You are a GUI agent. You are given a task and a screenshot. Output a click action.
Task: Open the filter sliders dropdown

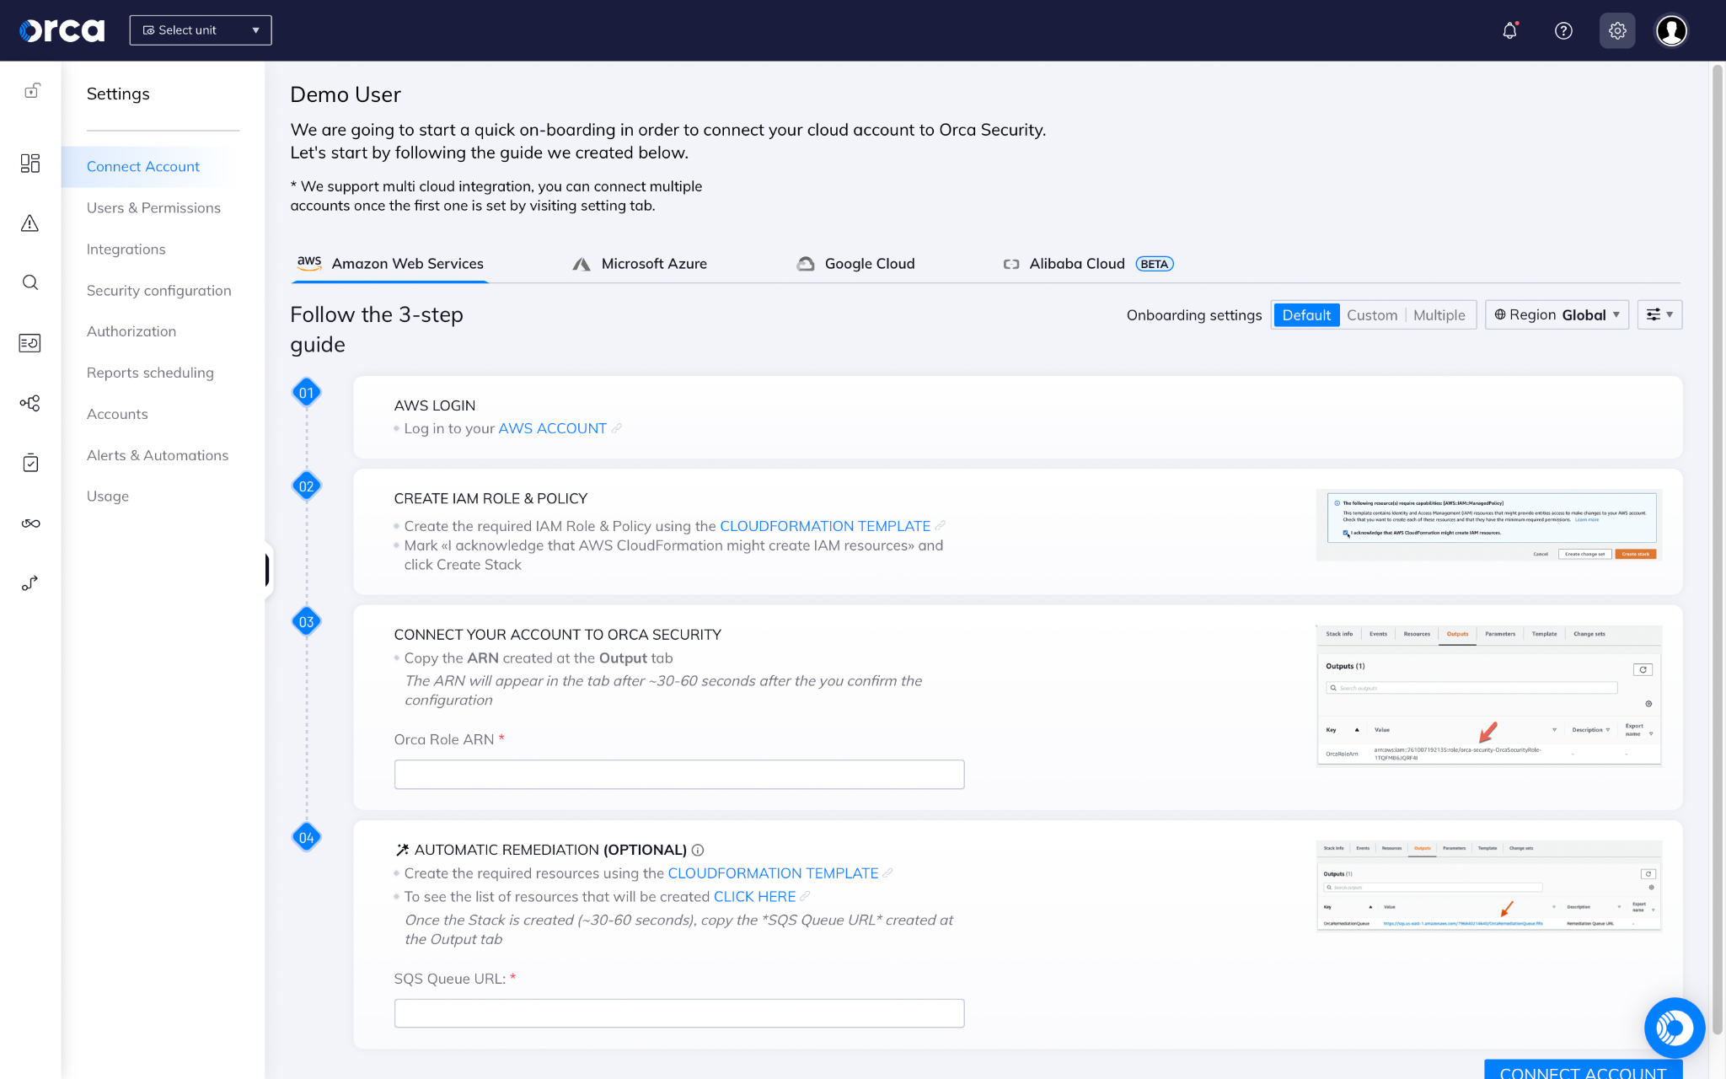coord(1659,314)
